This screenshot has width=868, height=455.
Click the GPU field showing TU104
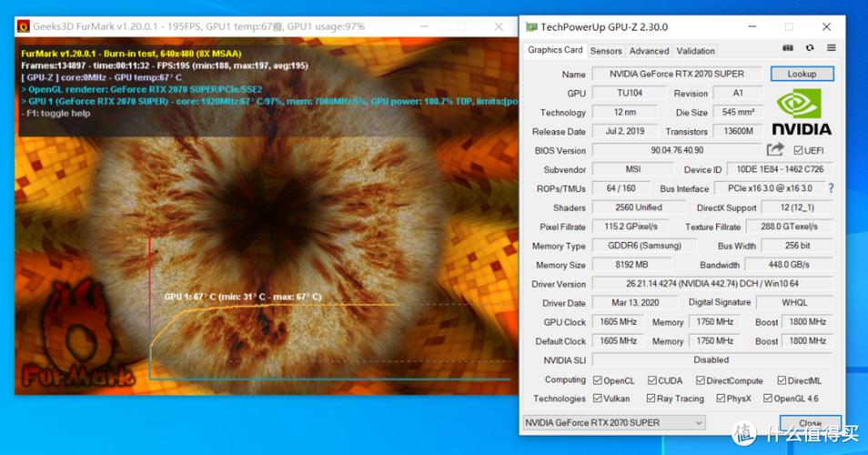[630, 93]
